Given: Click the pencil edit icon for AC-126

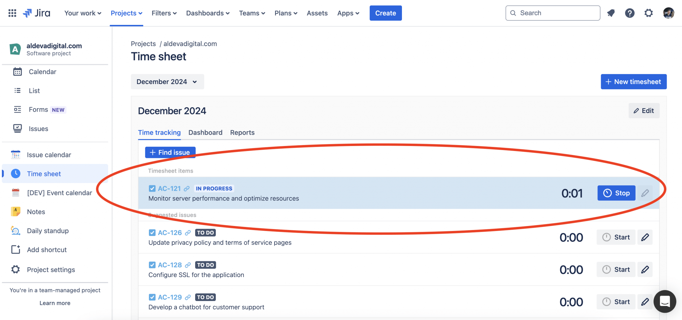Looking at the screenshot, I should pyautogui.click(x=645, y=237).
